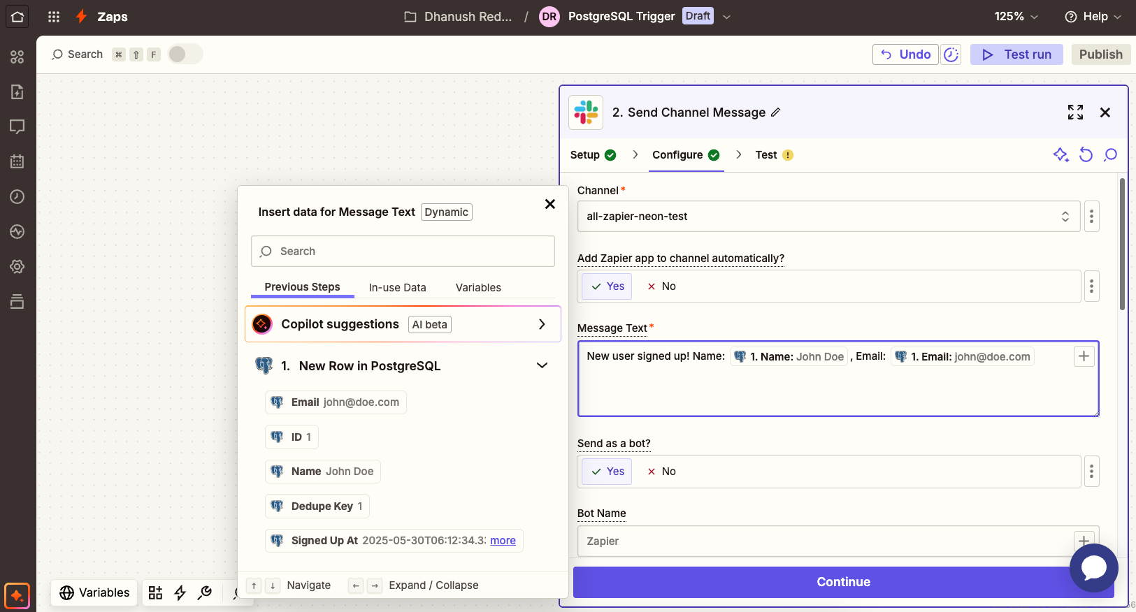This screenshot has width=1136, height=612.
Task: Open the Zap history clock sidebar icon
Action: [x=17, y=197]
